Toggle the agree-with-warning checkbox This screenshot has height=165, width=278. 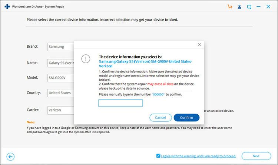(158, 156)
